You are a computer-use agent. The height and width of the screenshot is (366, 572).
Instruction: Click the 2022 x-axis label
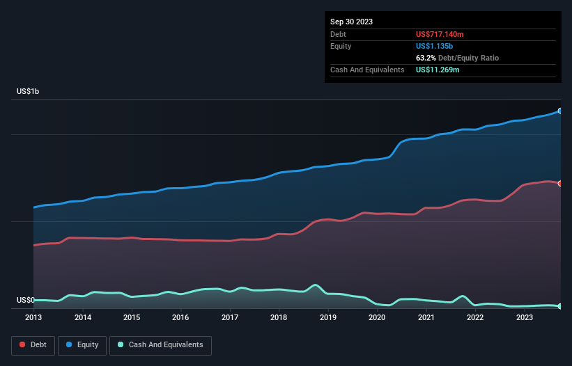click(x=475, y=317)
